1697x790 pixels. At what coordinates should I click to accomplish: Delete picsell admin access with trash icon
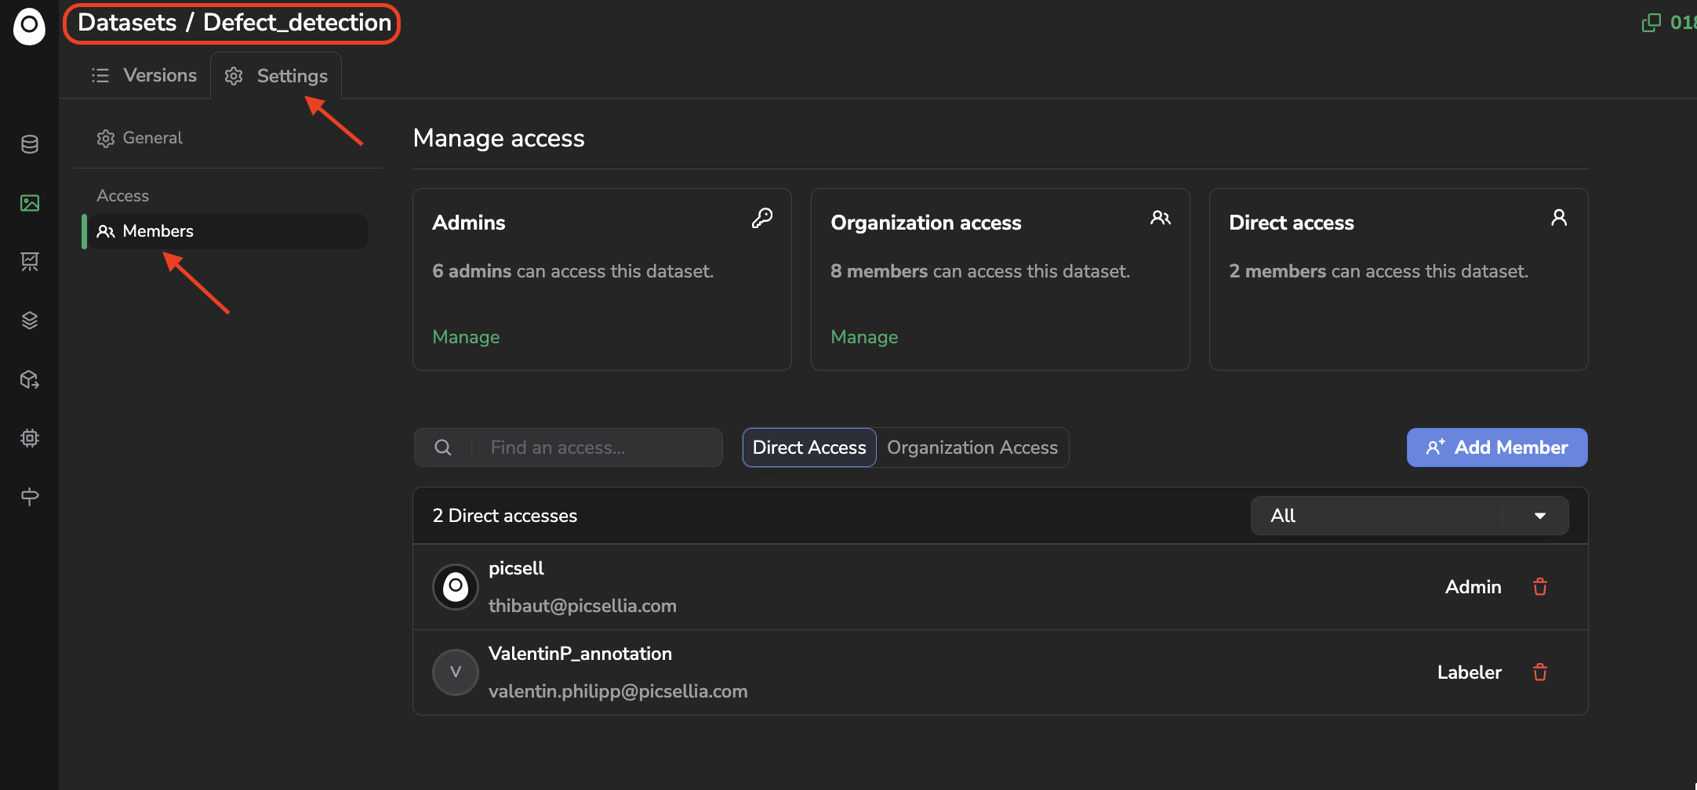point(1539,587)
